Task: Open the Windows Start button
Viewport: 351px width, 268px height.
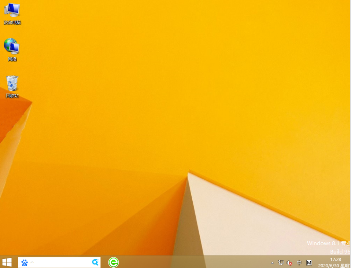Action: 7,262
